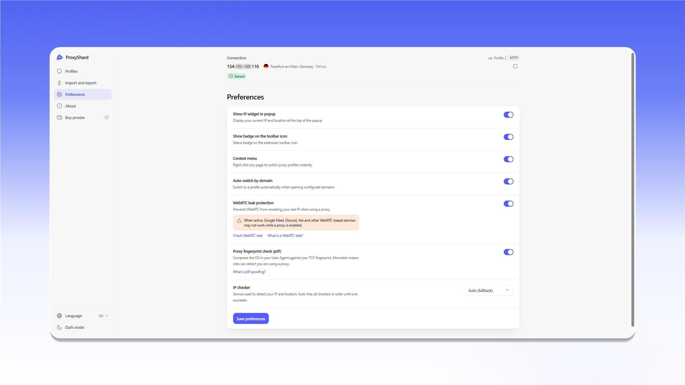Screen dimensions: 685x385
Task: Click the Profiles shield icon
Action: [60, 71]
